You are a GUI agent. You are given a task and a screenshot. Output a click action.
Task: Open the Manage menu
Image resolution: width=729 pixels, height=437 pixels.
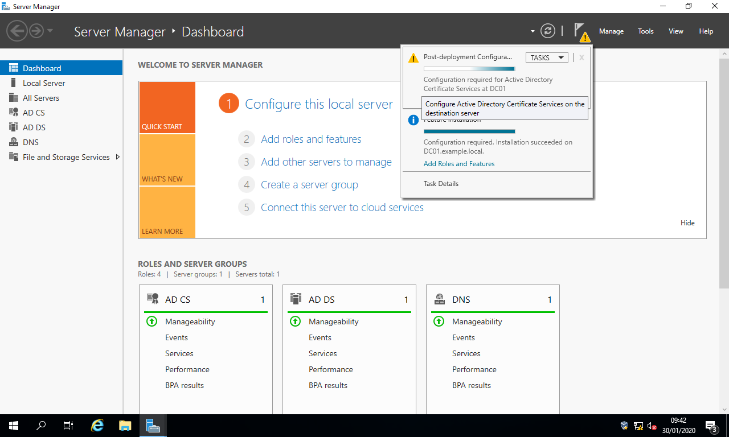click(611, 31)
